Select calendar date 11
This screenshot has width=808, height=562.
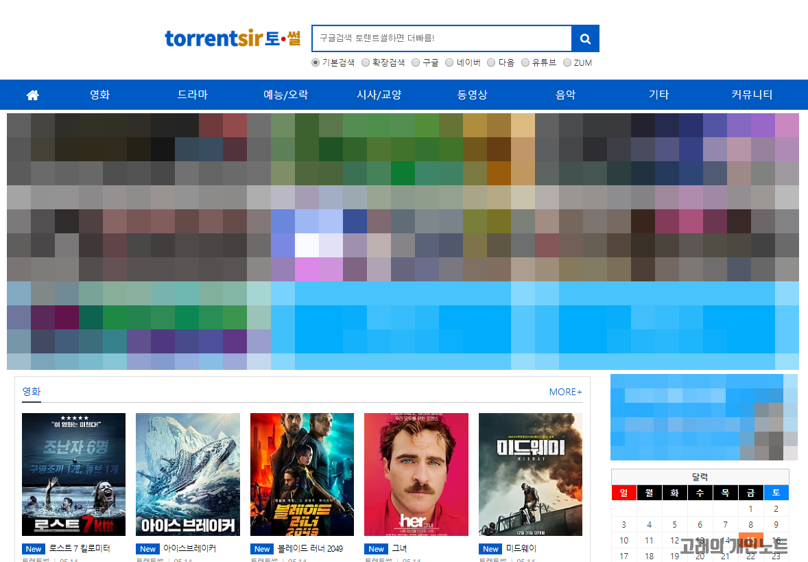click(x=650, y=540)
